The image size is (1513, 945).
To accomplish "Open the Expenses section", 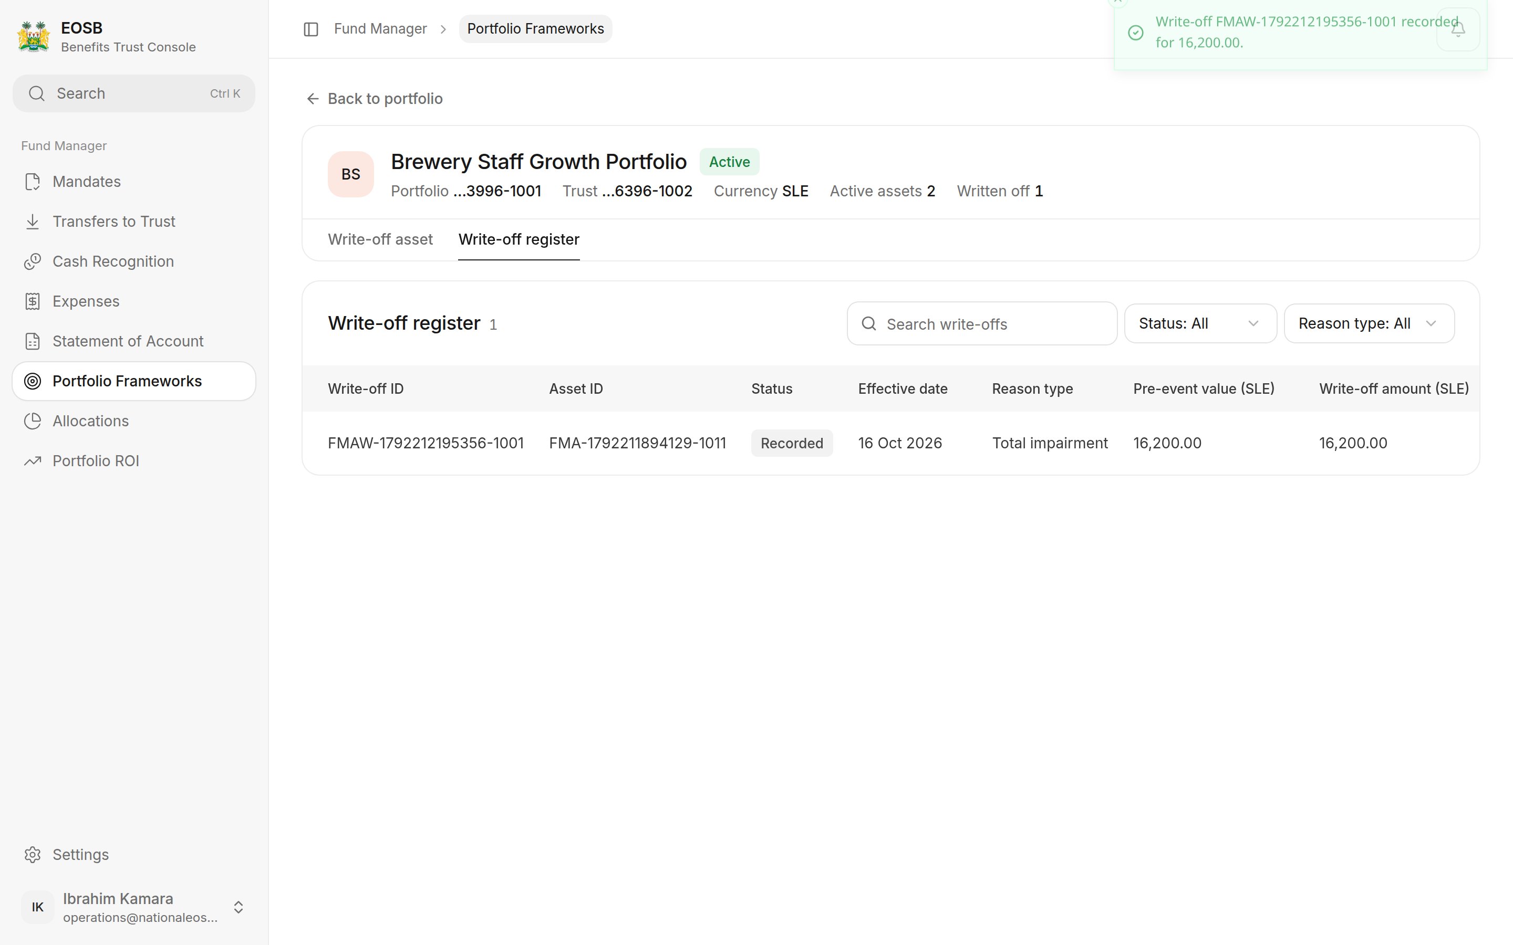I will [x=134, y=301].
